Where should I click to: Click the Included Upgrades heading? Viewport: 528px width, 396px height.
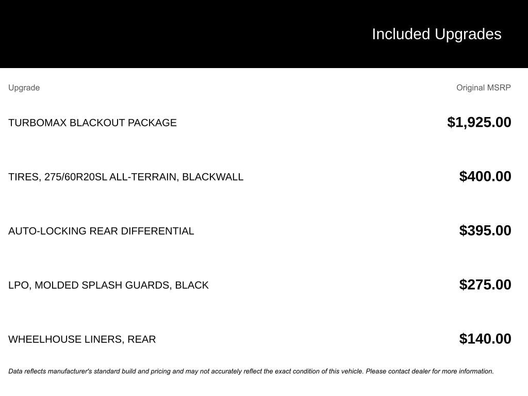tap(437, 35)
